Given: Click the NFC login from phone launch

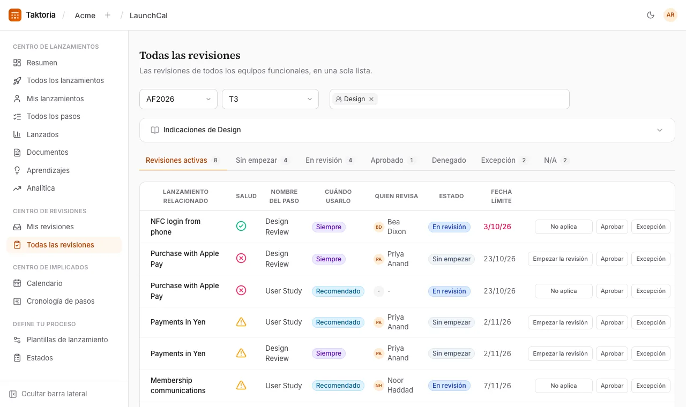Looking at the screenshot, I should [176, 227].
